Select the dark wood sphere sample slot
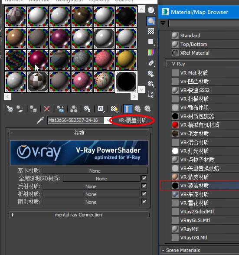 click(82, 16)
